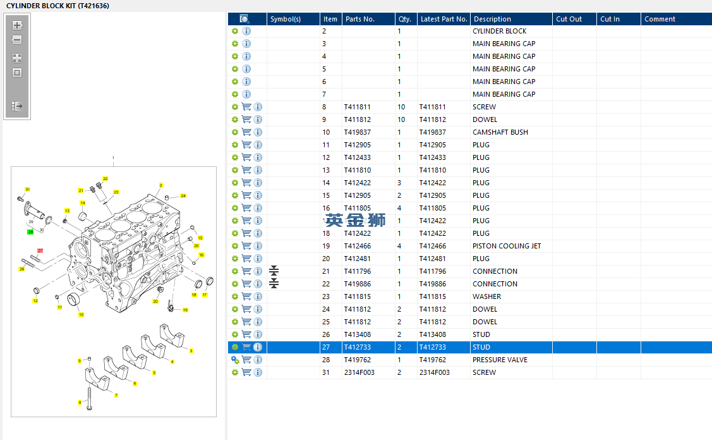Click the four-square grid view icon

(x=17, y=58)
